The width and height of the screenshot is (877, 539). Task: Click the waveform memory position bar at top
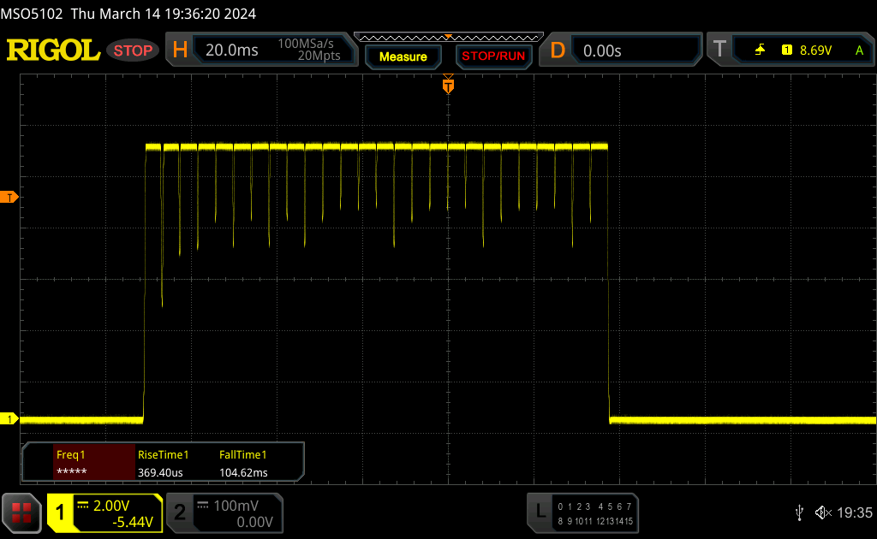[447, 37]
